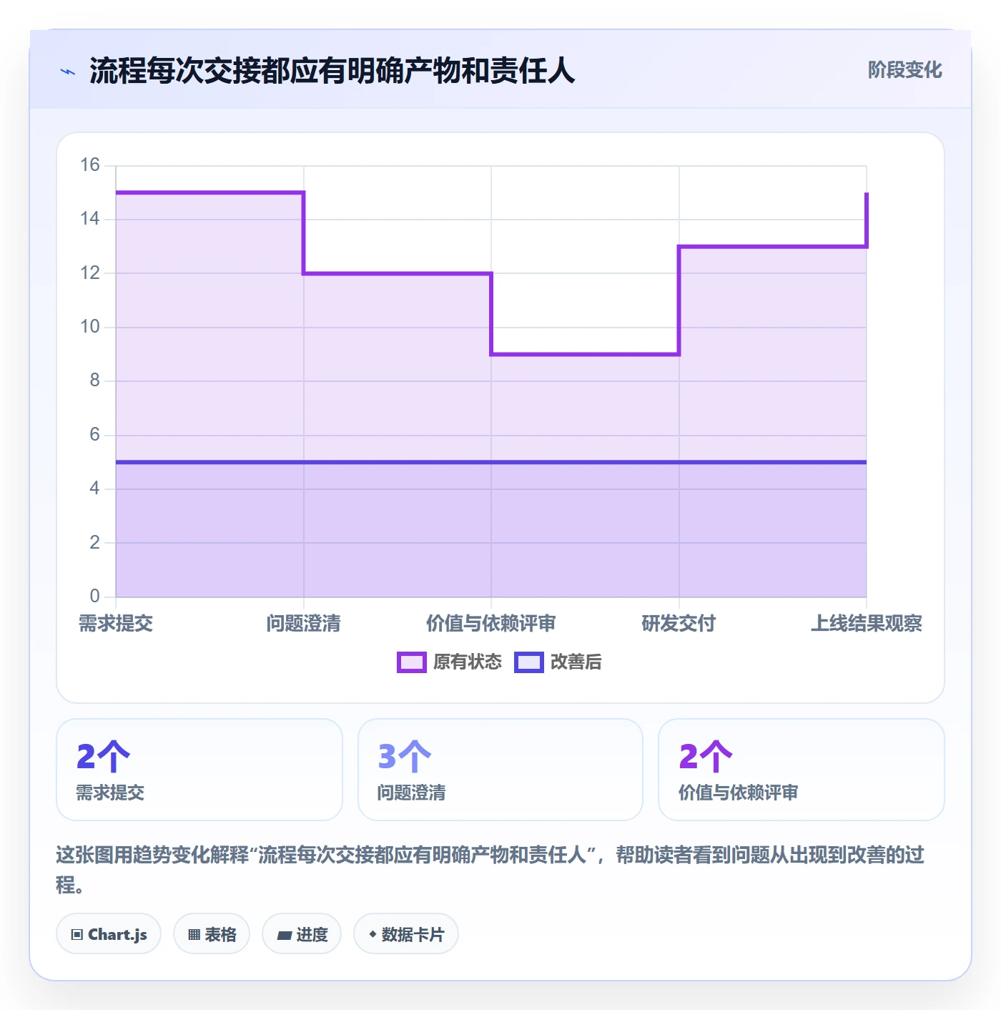Click the grid icon inside 表格 chip
Viewport: 1001px width, 1010px height.
pos(194,934)
